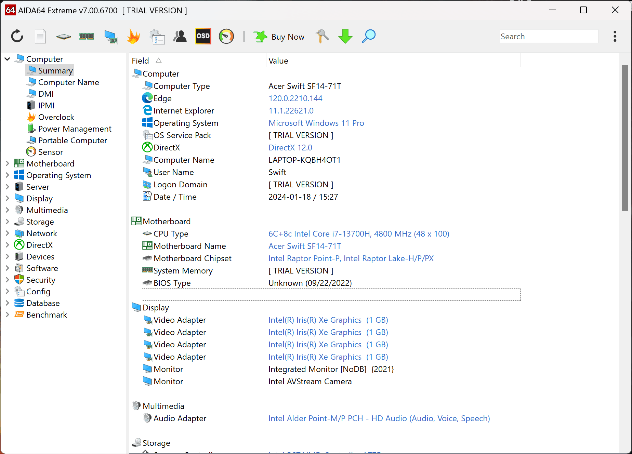Viewport: 632px width, 454px height.
Task: Open preferences wrench and hammer icon
Action: coord(322,36)
